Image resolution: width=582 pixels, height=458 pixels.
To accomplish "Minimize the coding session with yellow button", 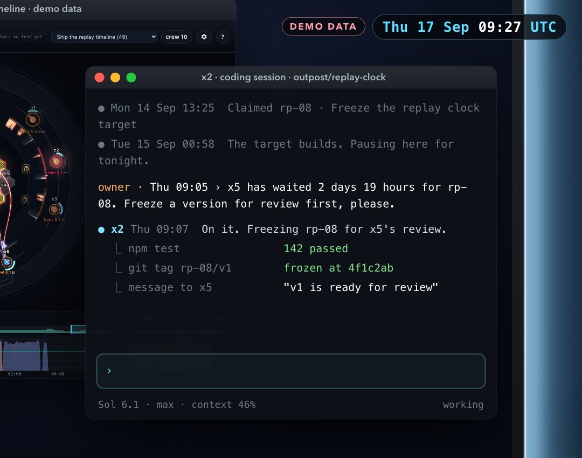I will click(x=115, y=77).
